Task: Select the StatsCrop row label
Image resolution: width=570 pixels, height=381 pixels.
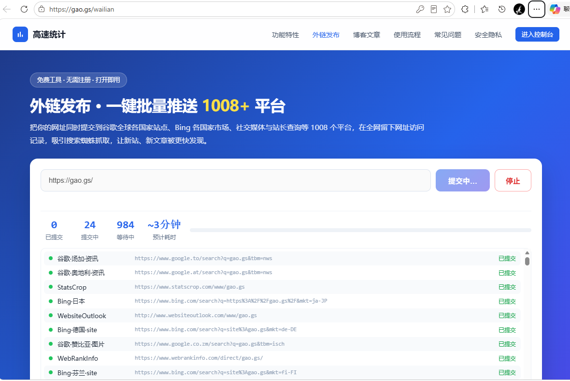Action: [x=72, y=287]
